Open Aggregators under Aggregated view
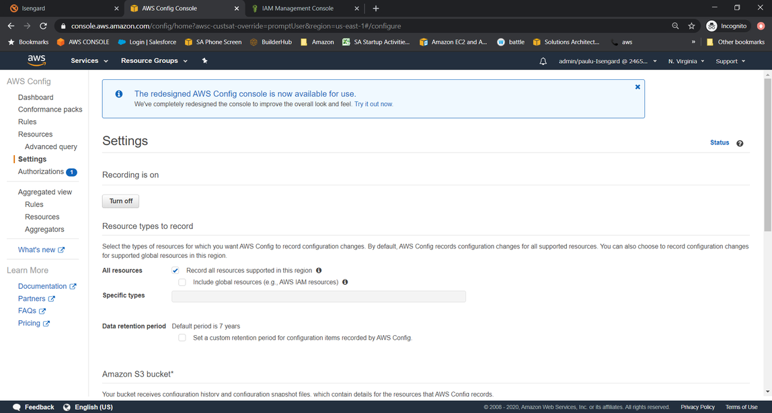This screenshot has height=413, width=772. (44, 229)
